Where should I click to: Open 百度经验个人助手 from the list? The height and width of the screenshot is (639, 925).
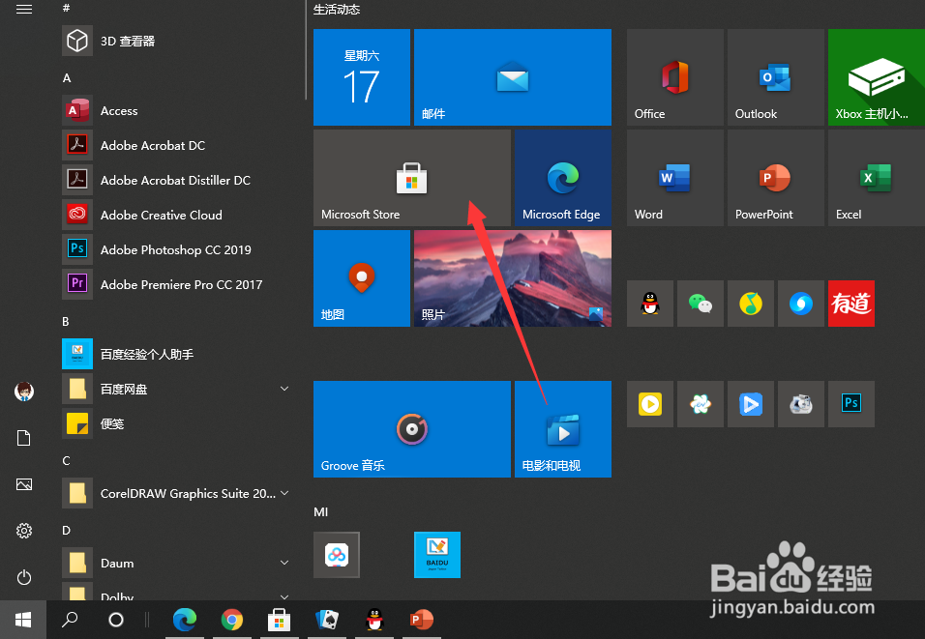tap(177, 354)
